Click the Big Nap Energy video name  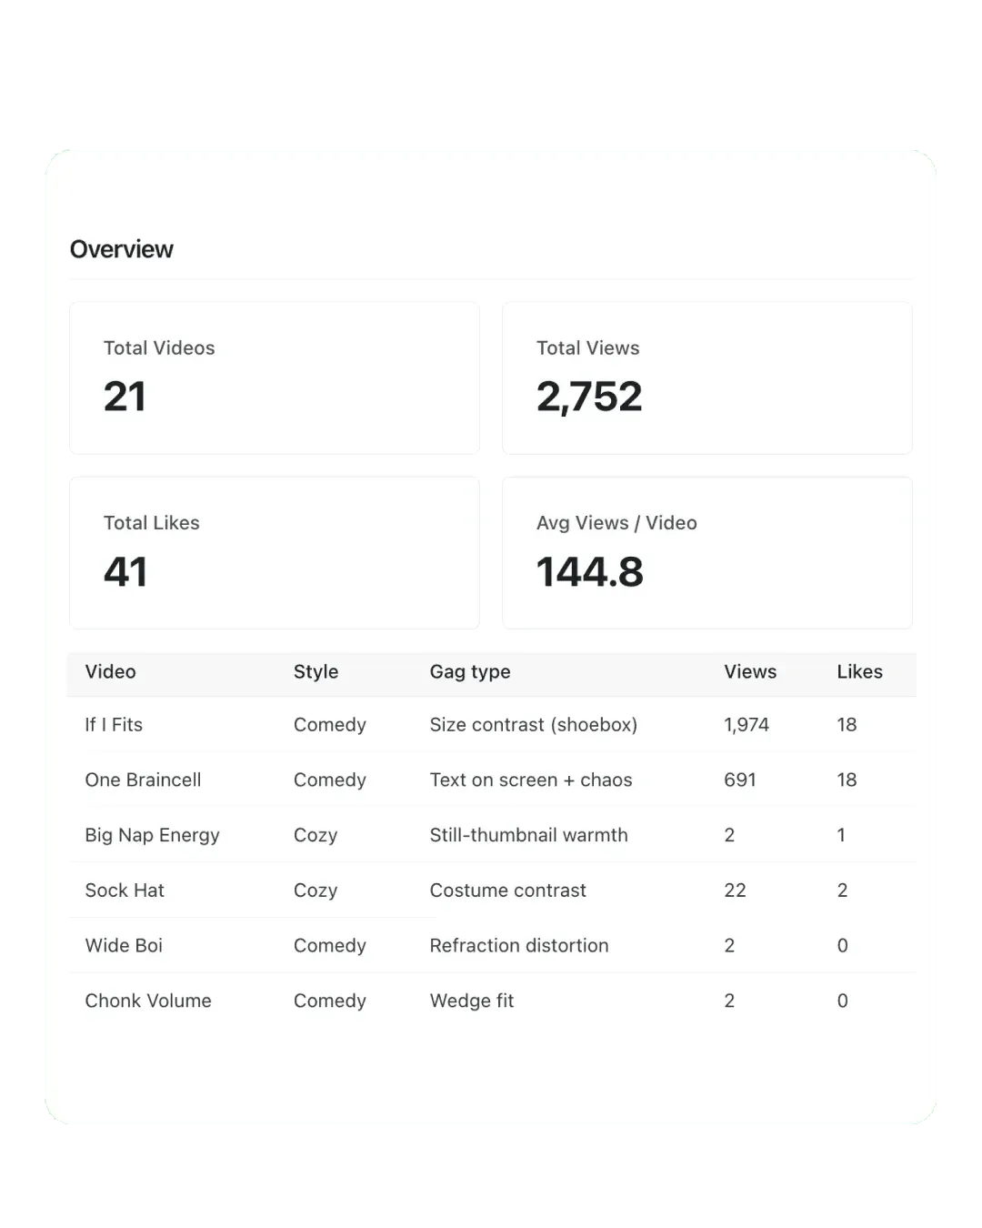pos(152,836)
